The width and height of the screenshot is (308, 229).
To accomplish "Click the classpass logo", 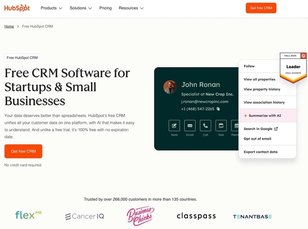I will 196,216.
